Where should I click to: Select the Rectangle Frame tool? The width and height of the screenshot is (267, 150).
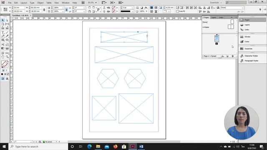coord(3,40)
